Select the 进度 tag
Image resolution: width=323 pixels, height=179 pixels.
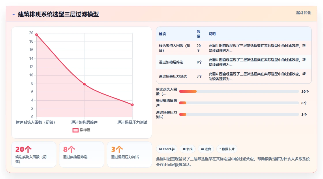(206, 149)
